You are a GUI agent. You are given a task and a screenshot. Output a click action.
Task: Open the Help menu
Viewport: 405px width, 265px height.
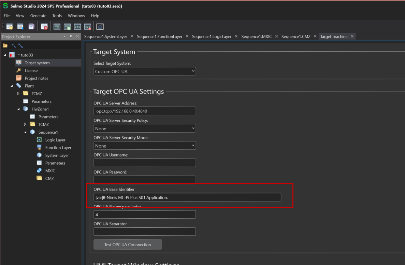click(x=95, y=16)
